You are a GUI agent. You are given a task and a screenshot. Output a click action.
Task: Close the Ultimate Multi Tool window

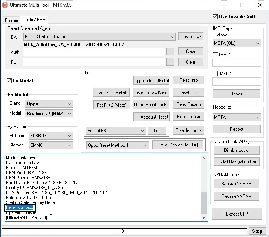(x=260, y=5)
